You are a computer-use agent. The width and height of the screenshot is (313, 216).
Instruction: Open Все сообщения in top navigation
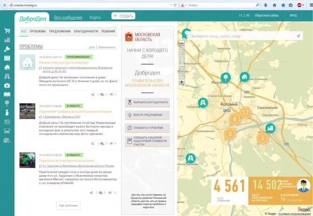coord(68,18)
